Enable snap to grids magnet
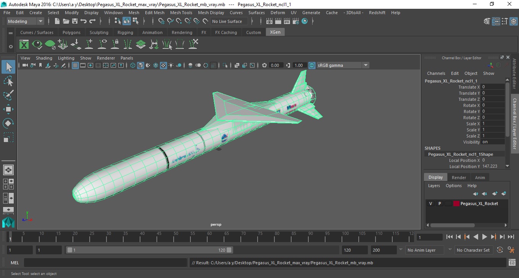This screenshot has width=519, height=278. (161, 21)
